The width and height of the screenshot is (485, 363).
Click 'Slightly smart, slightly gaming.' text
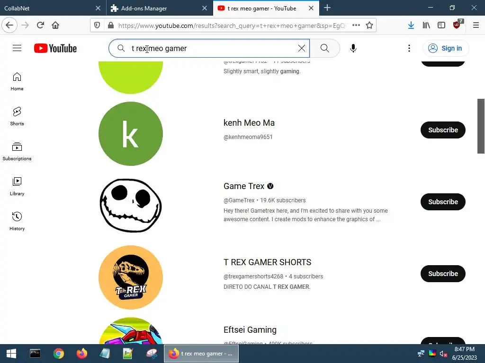pyautogui.click(x=262, y=71)
